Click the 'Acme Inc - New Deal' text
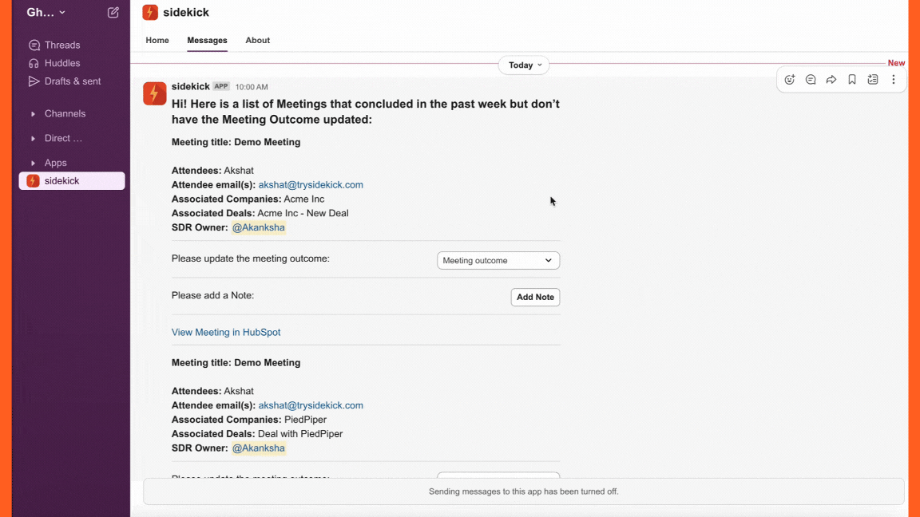This screenshot has height=517, width=920. tap(303, 213)
